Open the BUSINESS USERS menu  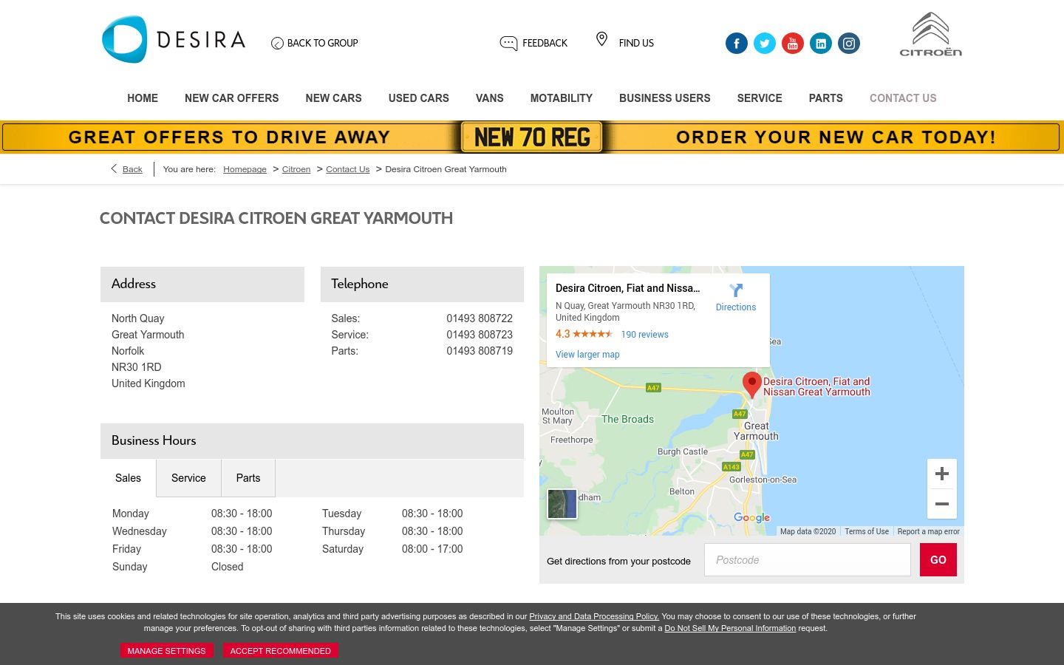[x=665, y=98]
